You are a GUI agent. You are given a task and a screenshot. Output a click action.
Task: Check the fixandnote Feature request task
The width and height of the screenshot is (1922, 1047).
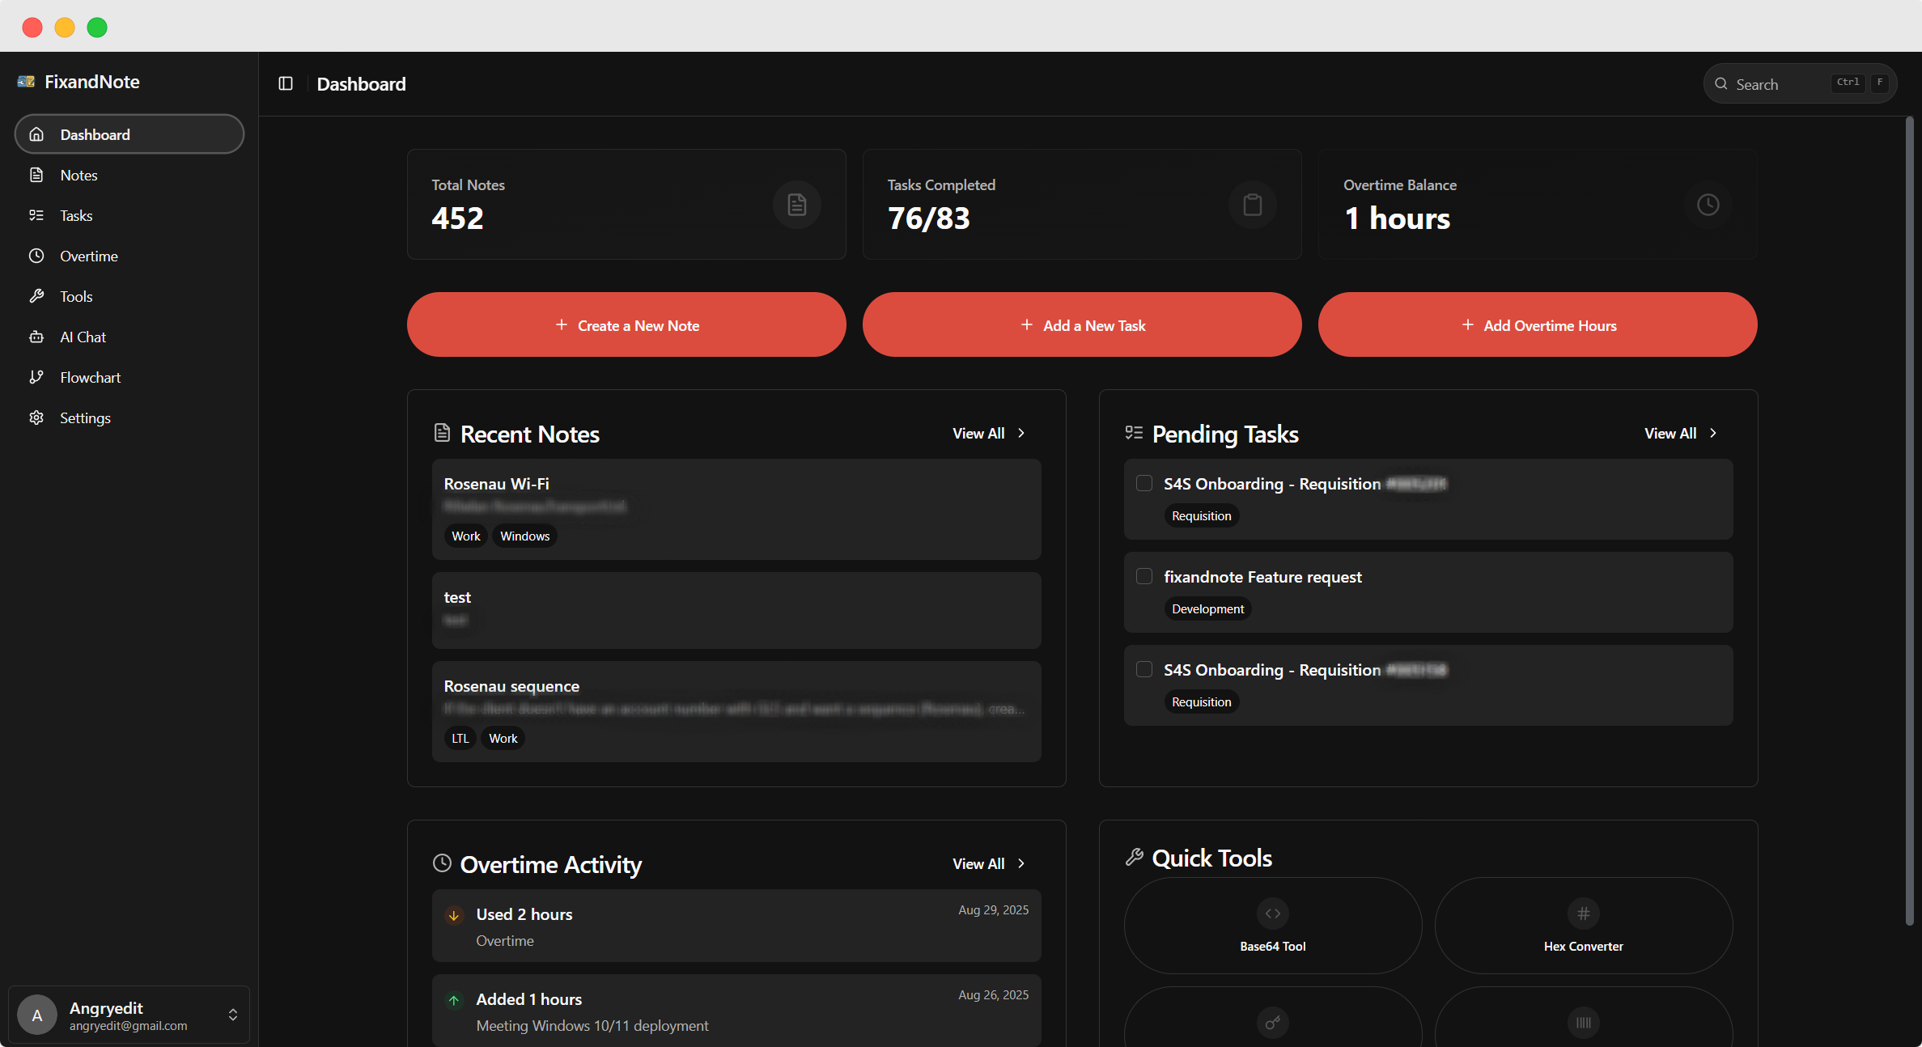click(x=1143, y=576)
